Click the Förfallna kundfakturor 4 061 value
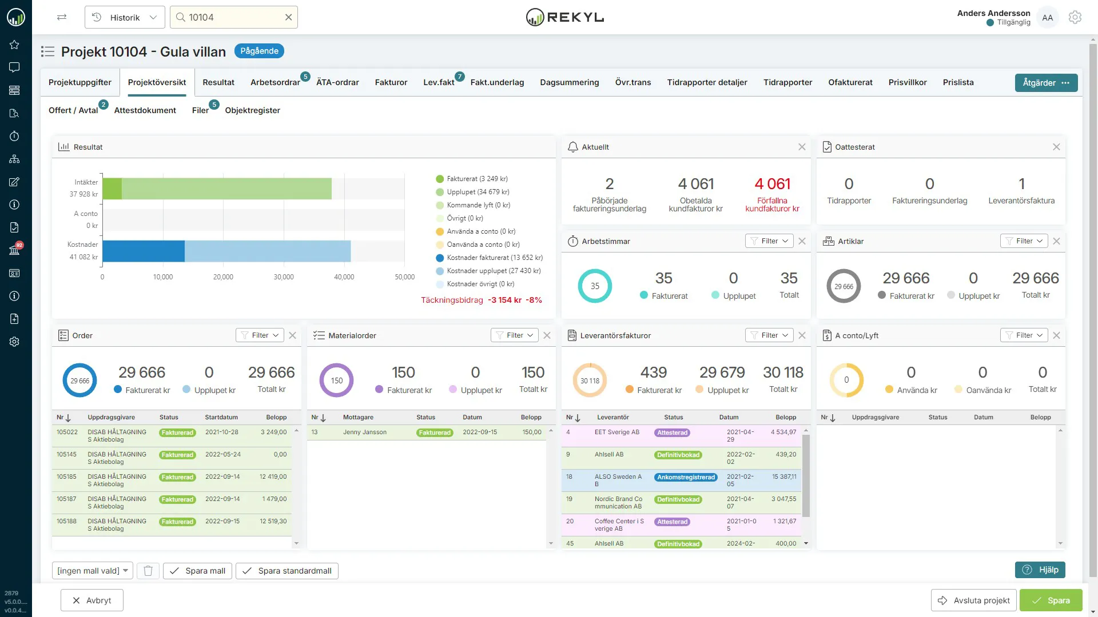 (x=772, y=184)
